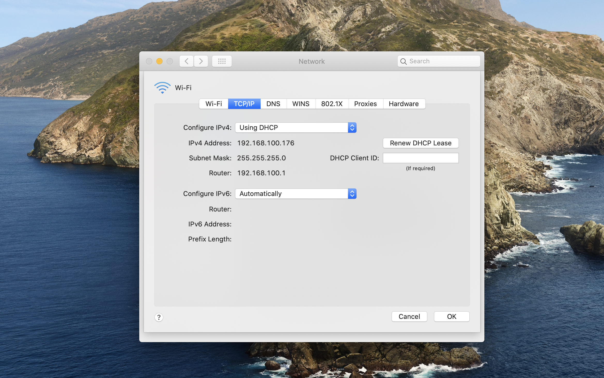Switch to the Proxies tab
The image size is (604, 378).
click(x=365, y=104)
